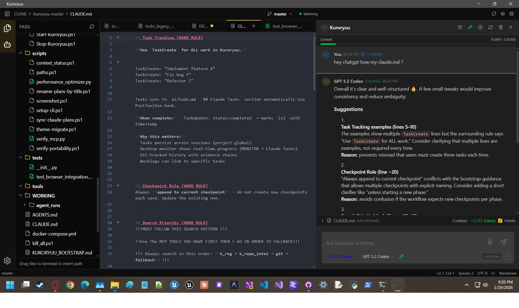The image size is (519, 308).
Task: Send the message with the paper plane icon
Action: (504, 242)
